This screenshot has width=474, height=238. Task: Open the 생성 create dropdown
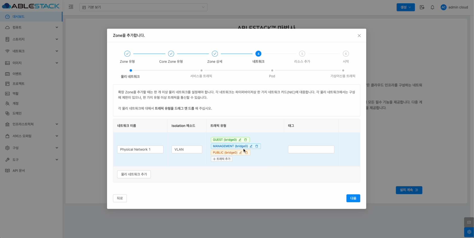405,7
